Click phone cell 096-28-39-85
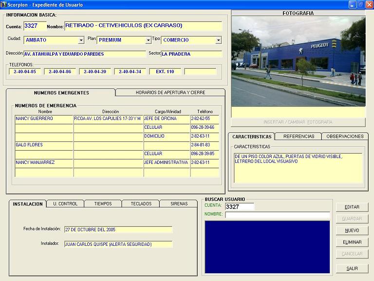The image size is (374, 281). (205, 154)
